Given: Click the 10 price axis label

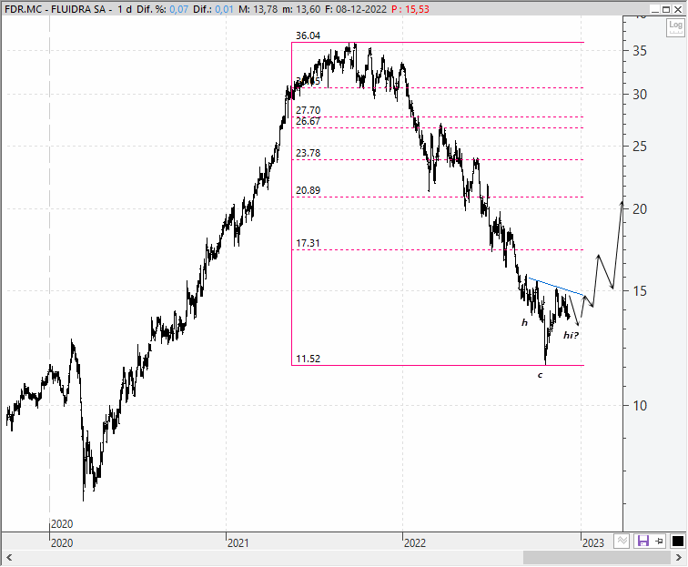Looking at the screenshot, I should [x=640, y=406].
